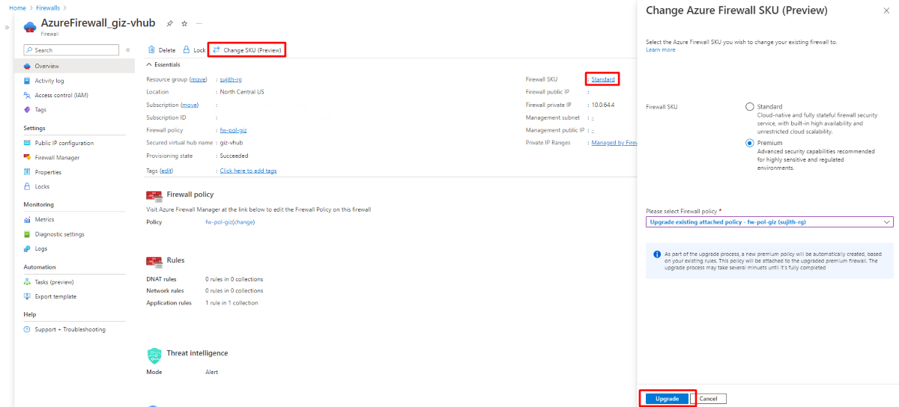
Task: Click the swap arrows icon for Change SKU
Action: click(x=217, y=50)
